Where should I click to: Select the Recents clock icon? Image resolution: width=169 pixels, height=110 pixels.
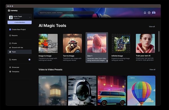10,35
